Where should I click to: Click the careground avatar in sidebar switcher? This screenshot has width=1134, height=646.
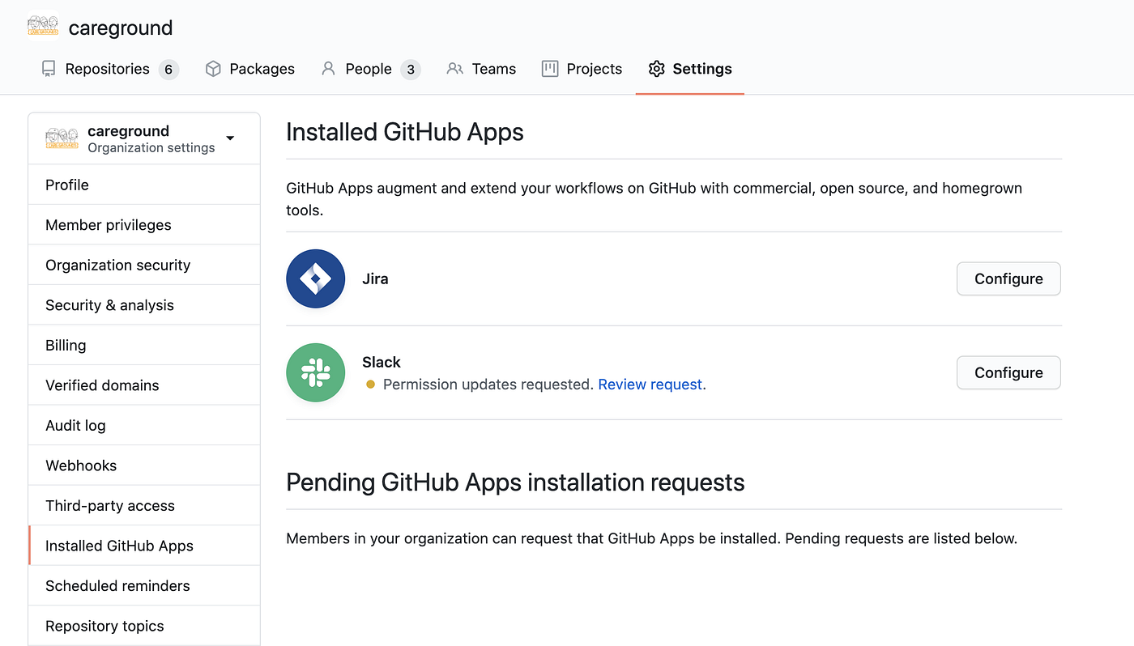(62, 138)
